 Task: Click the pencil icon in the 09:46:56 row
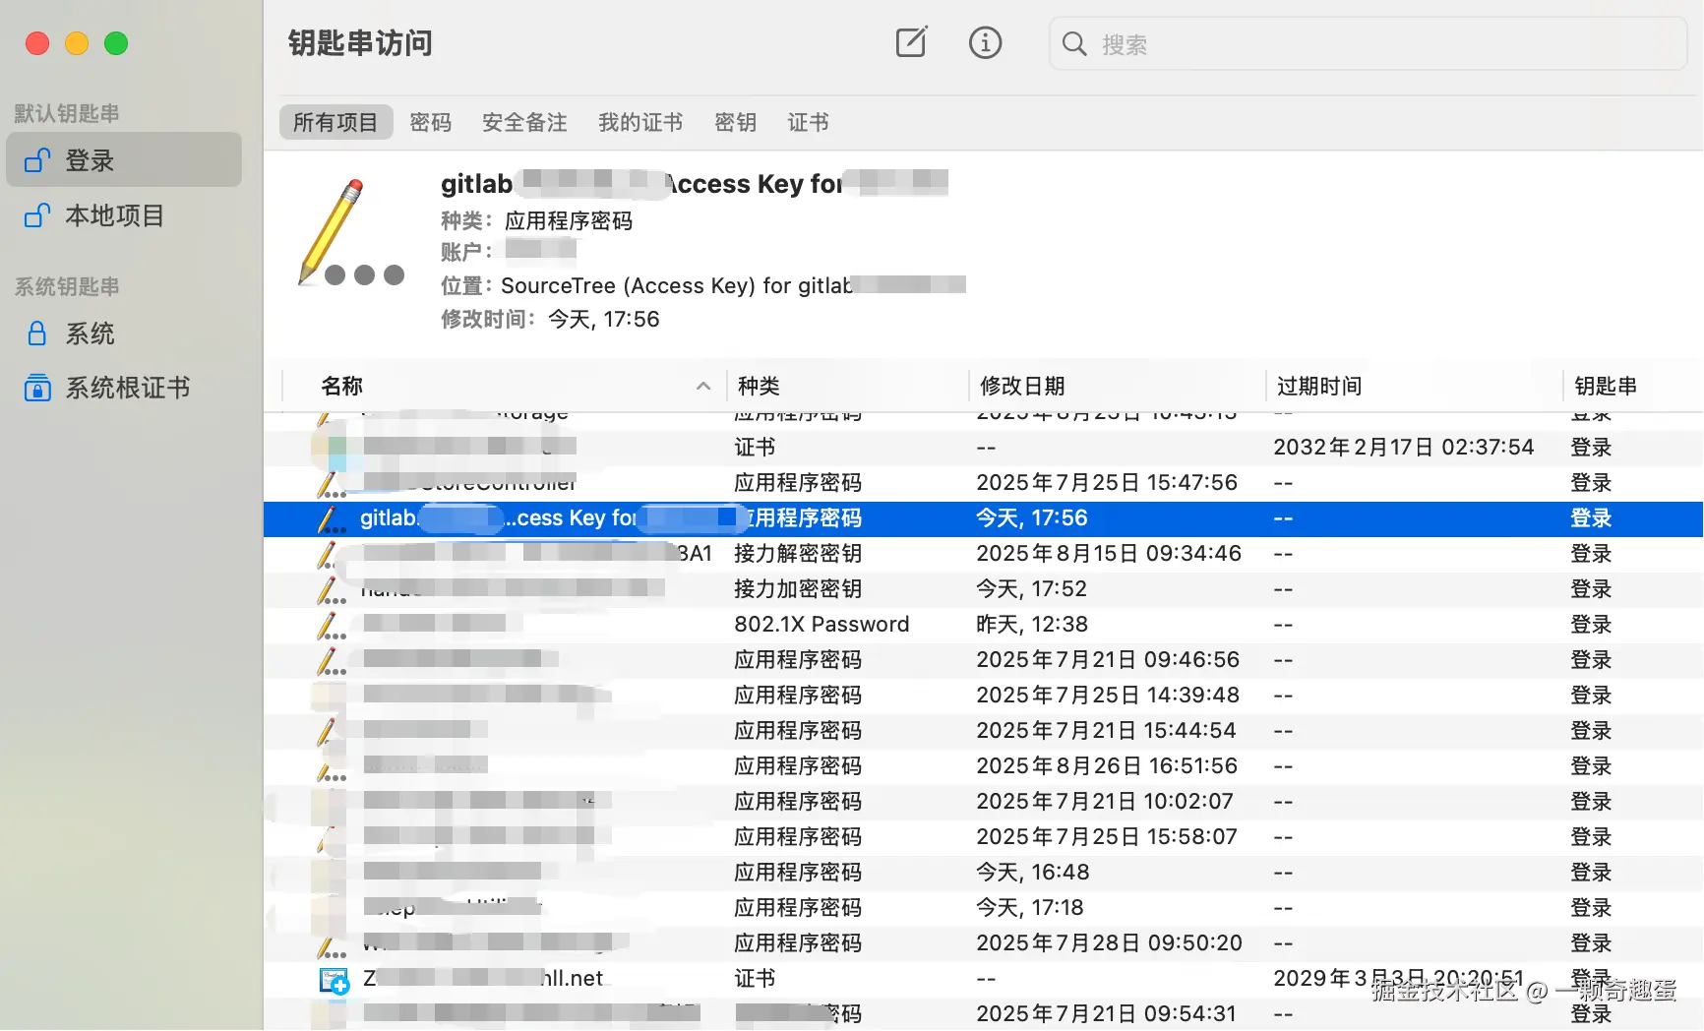[332, 660]
